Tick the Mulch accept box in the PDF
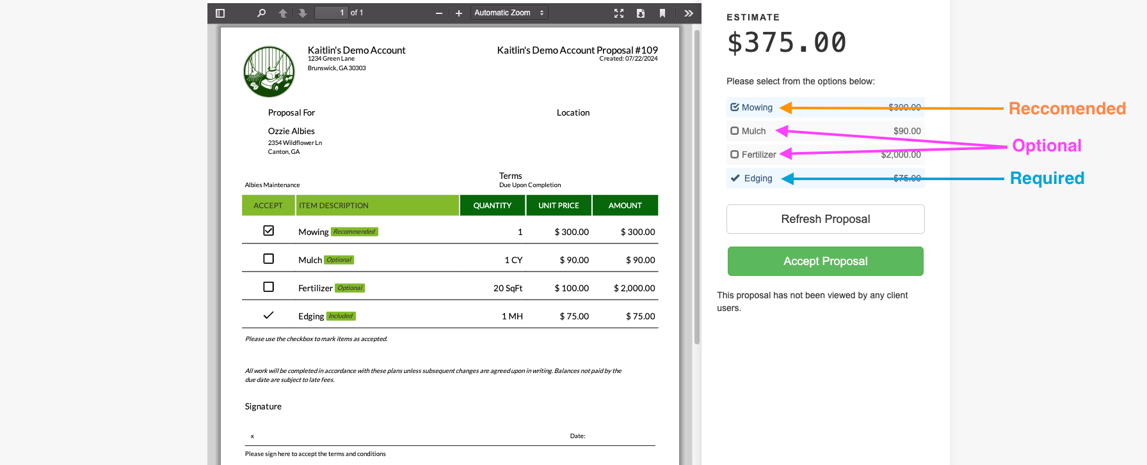The width and height of the screenshot is (1147, 465). 269,259
